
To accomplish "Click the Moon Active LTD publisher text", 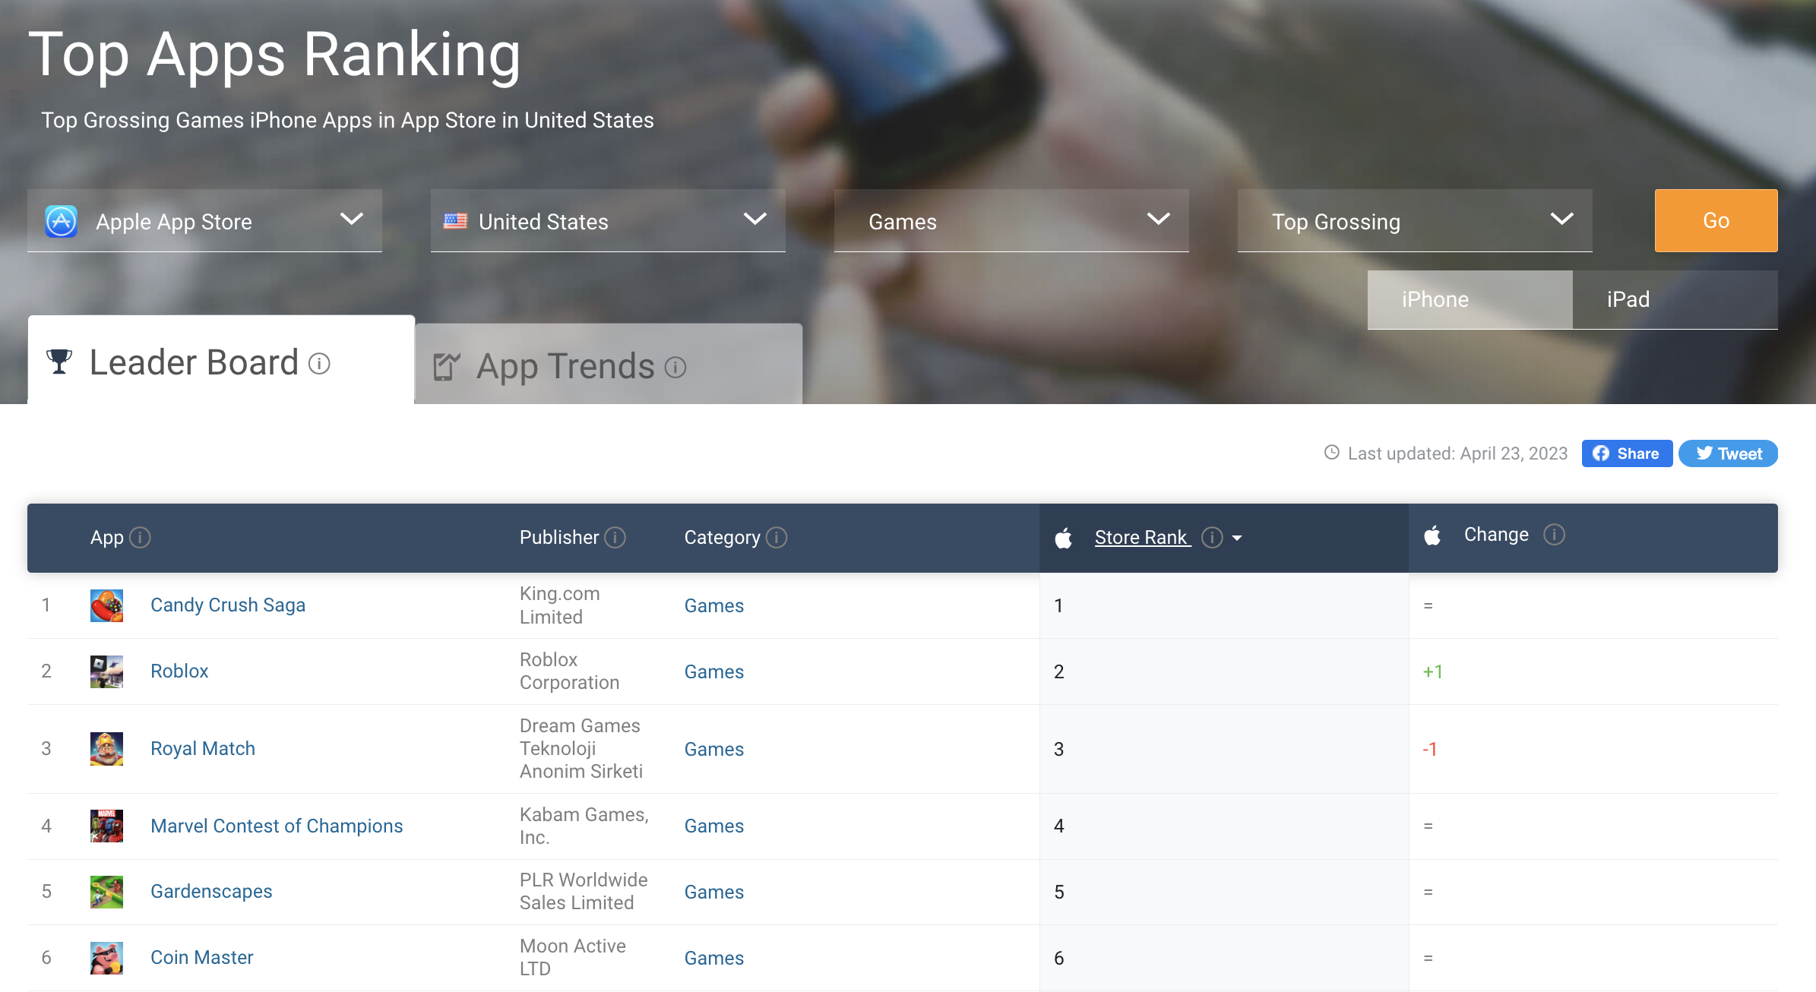I will [x=573, y=958].
